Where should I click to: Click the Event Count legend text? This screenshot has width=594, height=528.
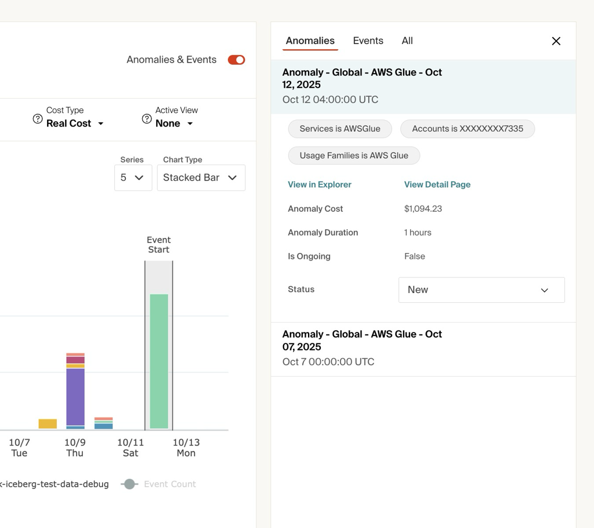170,484
